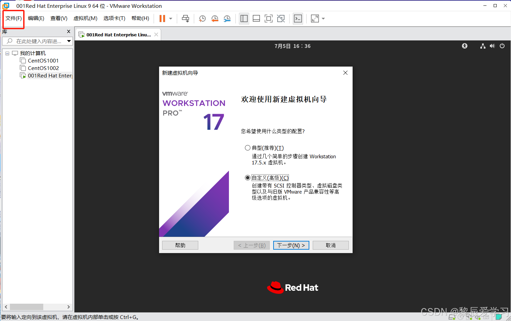Click 下一步(N) to continue the wizard
Viewport: 511px width, 321px height.
(x=291, y=245)
